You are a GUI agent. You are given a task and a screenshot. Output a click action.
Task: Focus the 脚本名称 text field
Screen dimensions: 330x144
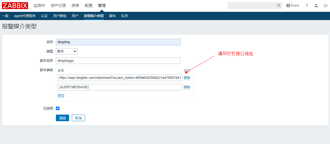point(118,61)
